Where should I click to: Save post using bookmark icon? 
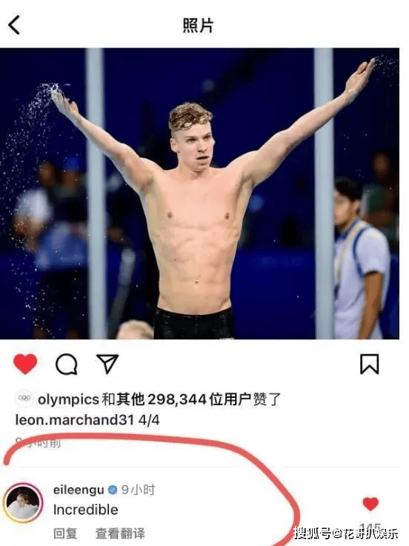pyautogui.click(x=369, y=364)
